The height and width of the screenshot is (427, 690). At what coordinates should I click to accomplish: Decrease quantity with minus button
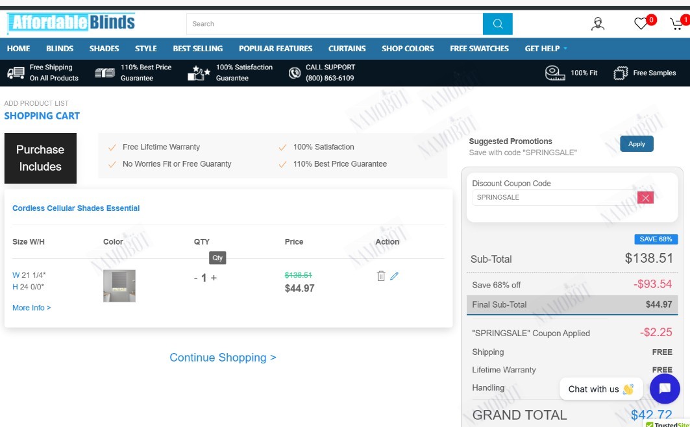(196, 278)
